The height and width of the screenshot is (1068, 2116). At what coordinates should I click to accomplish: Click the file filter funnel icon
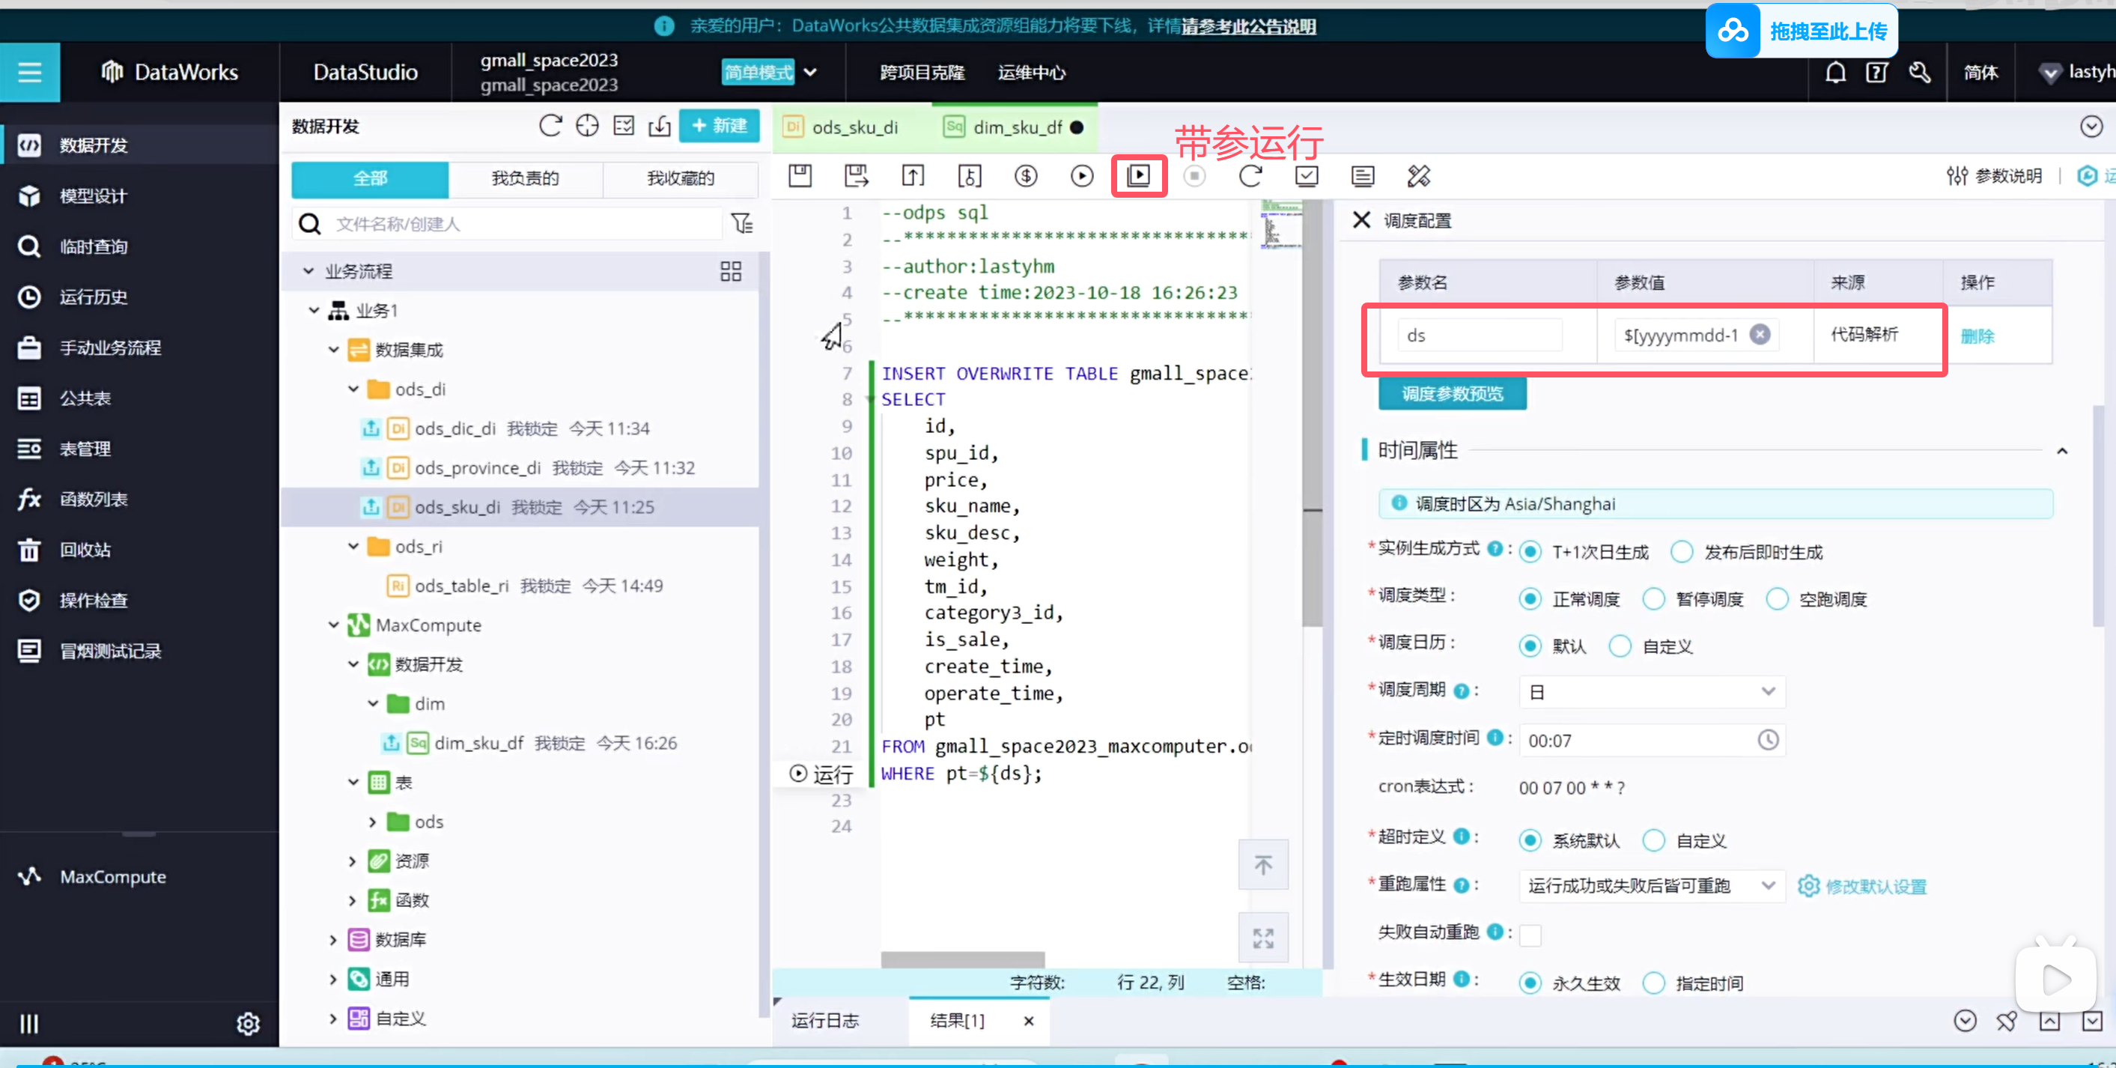(742, 223)
